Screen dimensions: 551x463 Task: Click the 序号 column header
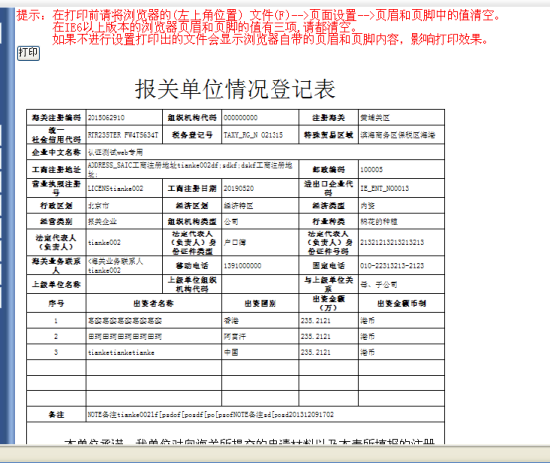click(x=56, y=303)
